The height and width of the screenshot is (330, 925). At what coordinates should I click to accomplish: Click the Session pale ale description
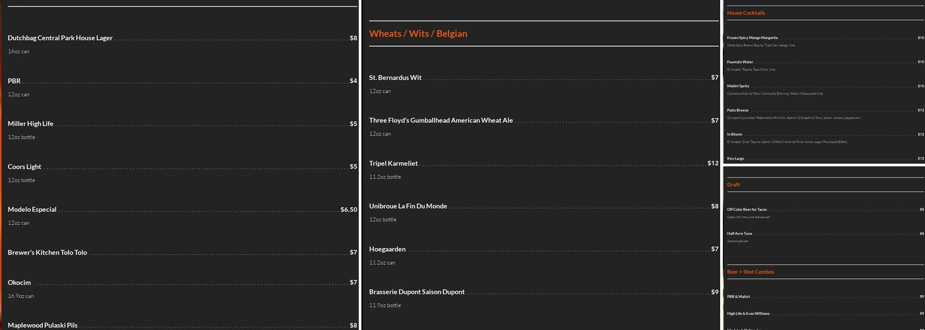[x=738, y=241]
